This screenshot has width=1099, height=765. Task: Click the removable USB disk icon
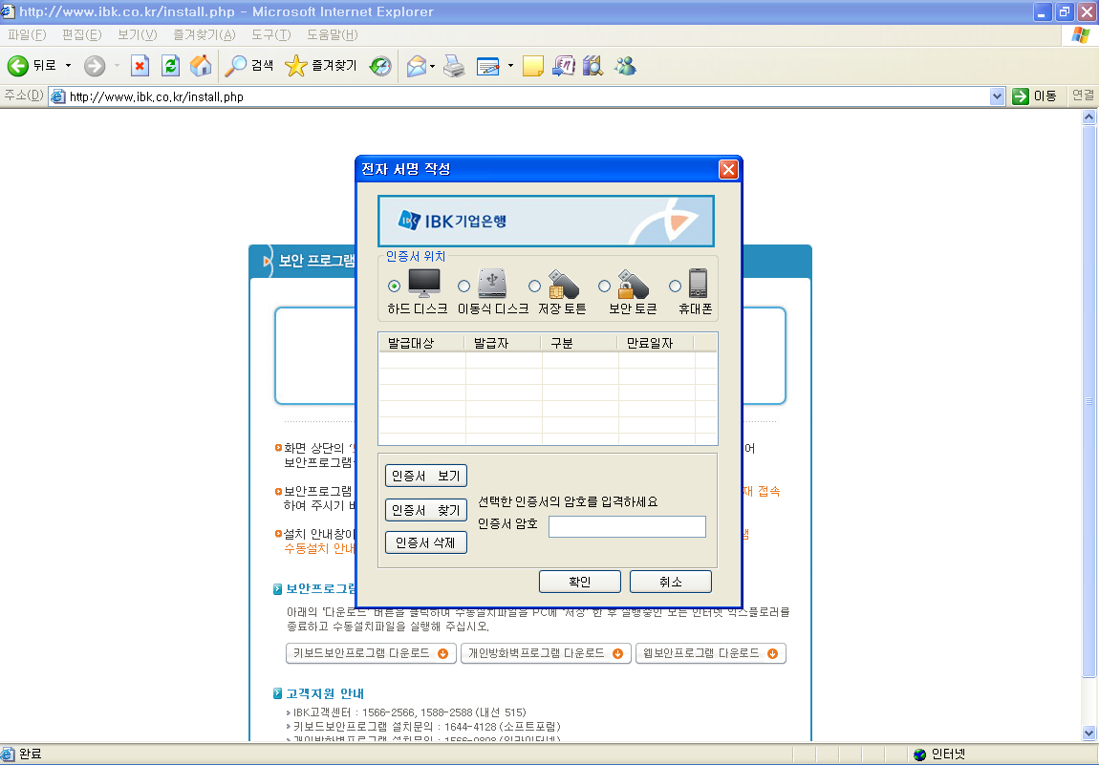[492, 283]
